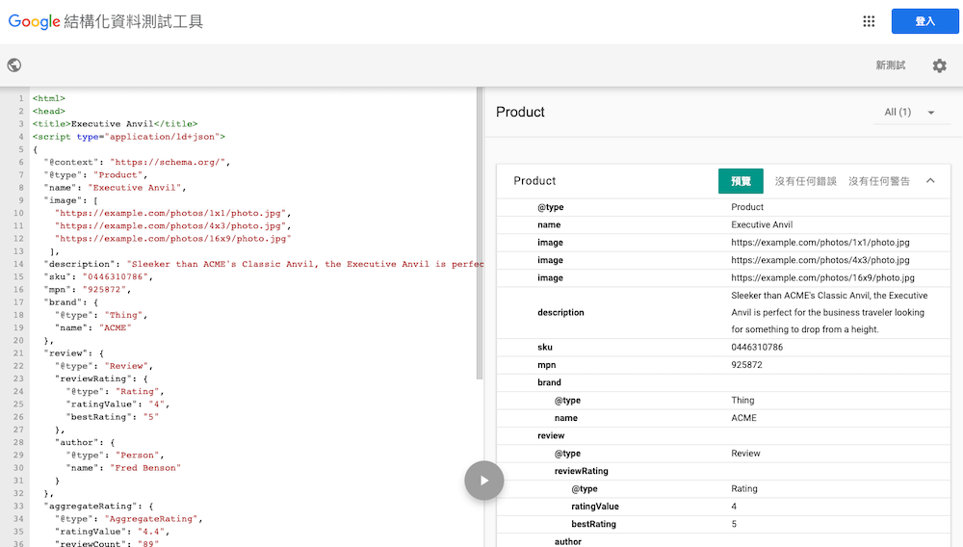Screen dimensions: 963x547
Task: Click the 沒有任何警告 warnings label
Action: pos(879,181)
